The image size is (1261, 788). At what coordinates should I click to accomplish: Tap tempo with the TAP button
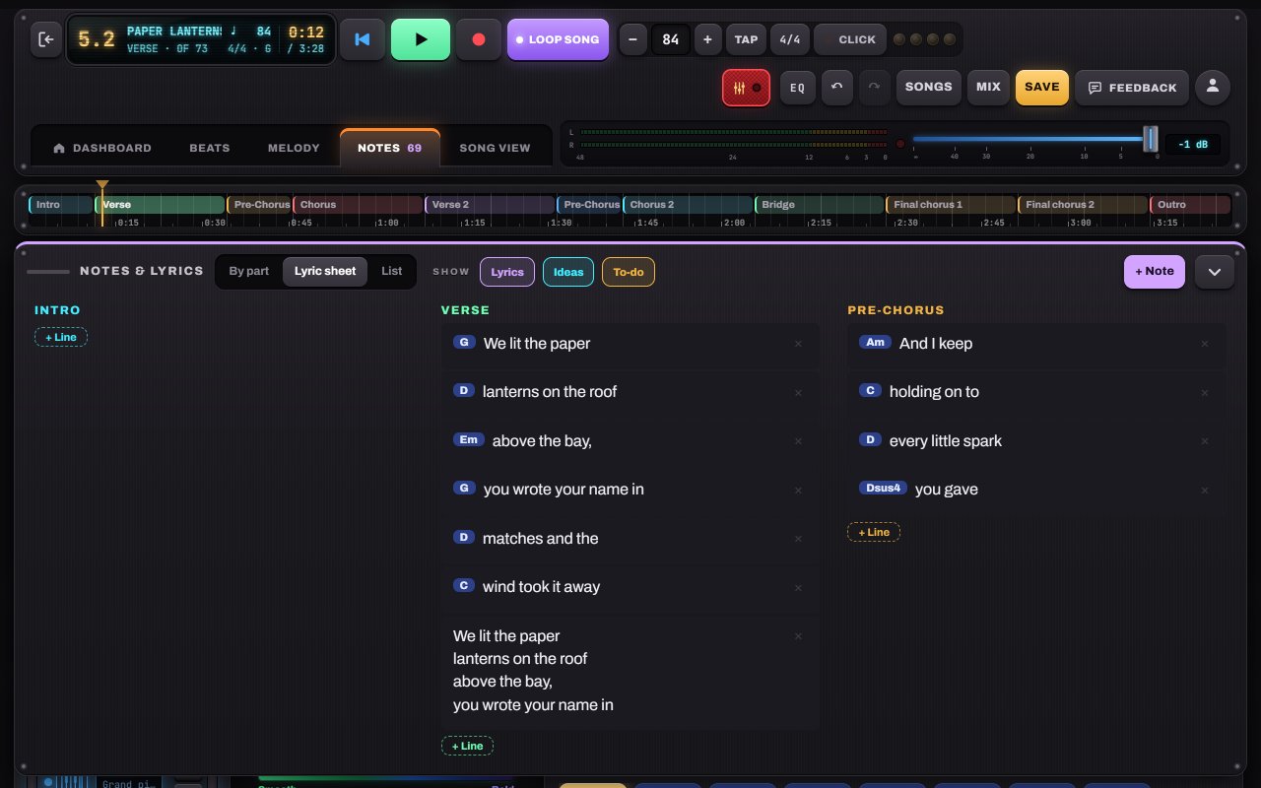tap(746, 39)
